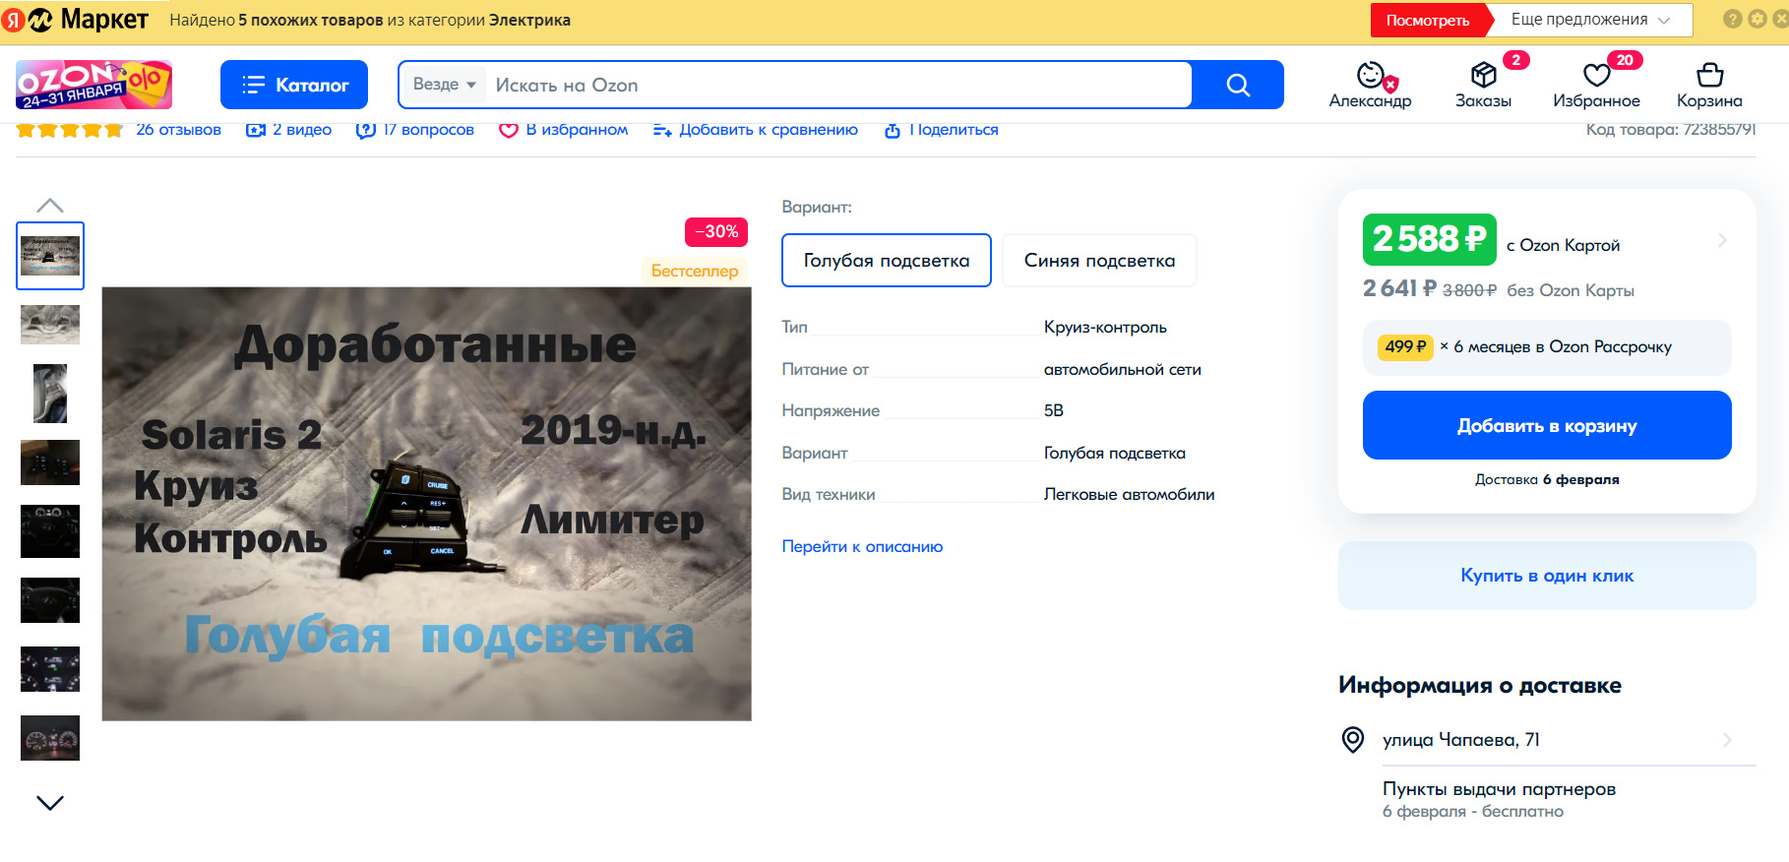This screenshot has width=1789, height=862.
Task: Open the 499 ₽ Ozon Рассрочку installment offer
Action: 1547,347
